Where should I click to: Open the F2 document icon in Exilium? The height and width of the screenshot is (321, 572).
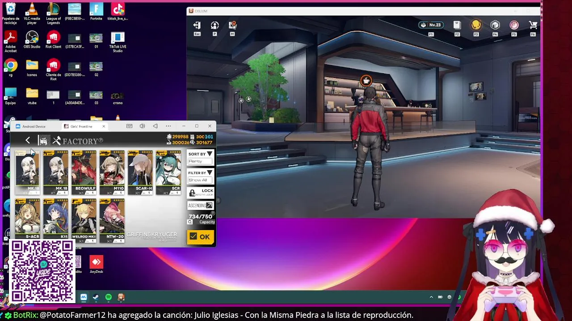457,25
